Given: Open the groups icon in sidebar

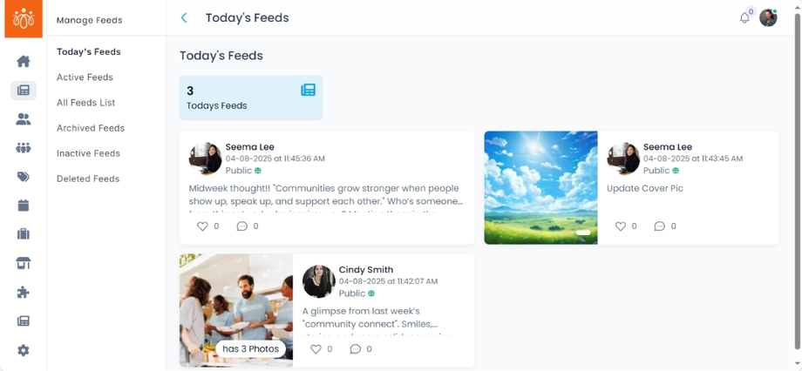Looking at the screenshot, I should pos(24,148).
